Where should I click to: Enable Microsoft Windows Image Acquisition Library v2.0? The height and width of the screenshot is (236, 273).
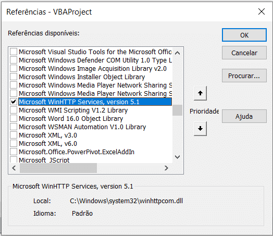coord(14,68)
